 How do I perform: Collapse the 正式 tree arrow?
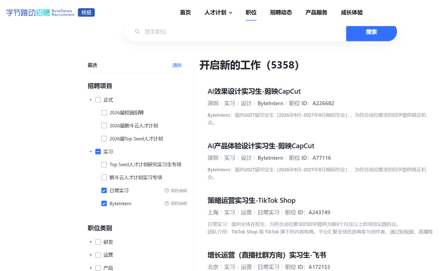(91, 100)
